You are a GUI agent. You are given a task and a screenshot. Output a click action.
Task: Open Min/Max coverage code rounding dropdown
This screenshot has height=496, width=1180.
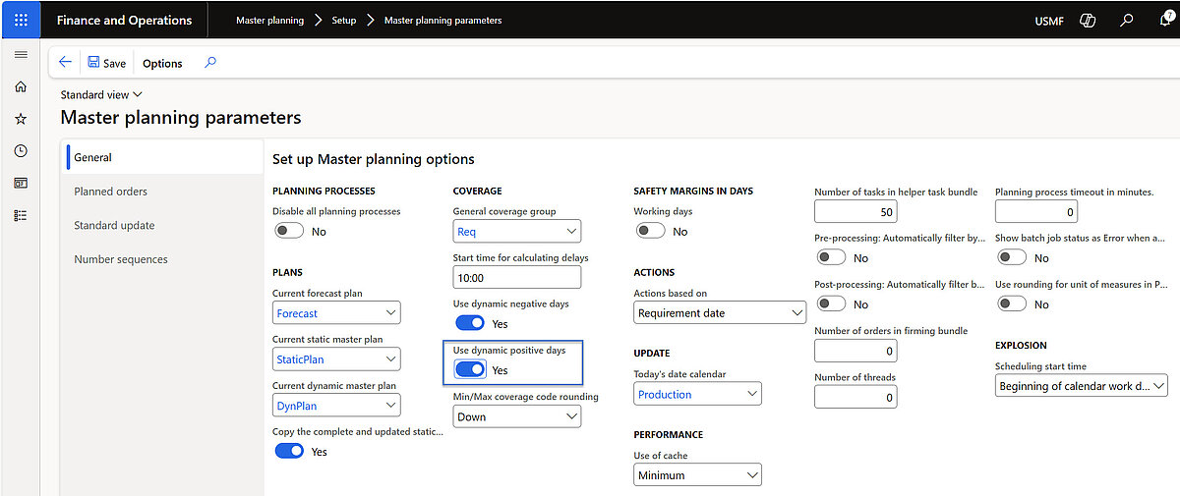click(x=571, y=416)
